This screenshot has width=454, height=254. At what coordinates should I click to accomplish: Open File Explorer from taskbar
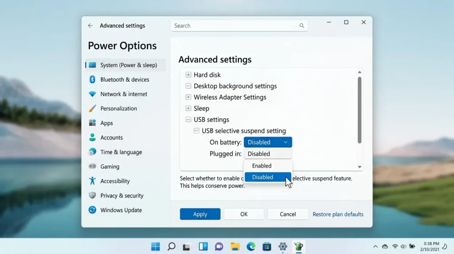coord(235,246)
